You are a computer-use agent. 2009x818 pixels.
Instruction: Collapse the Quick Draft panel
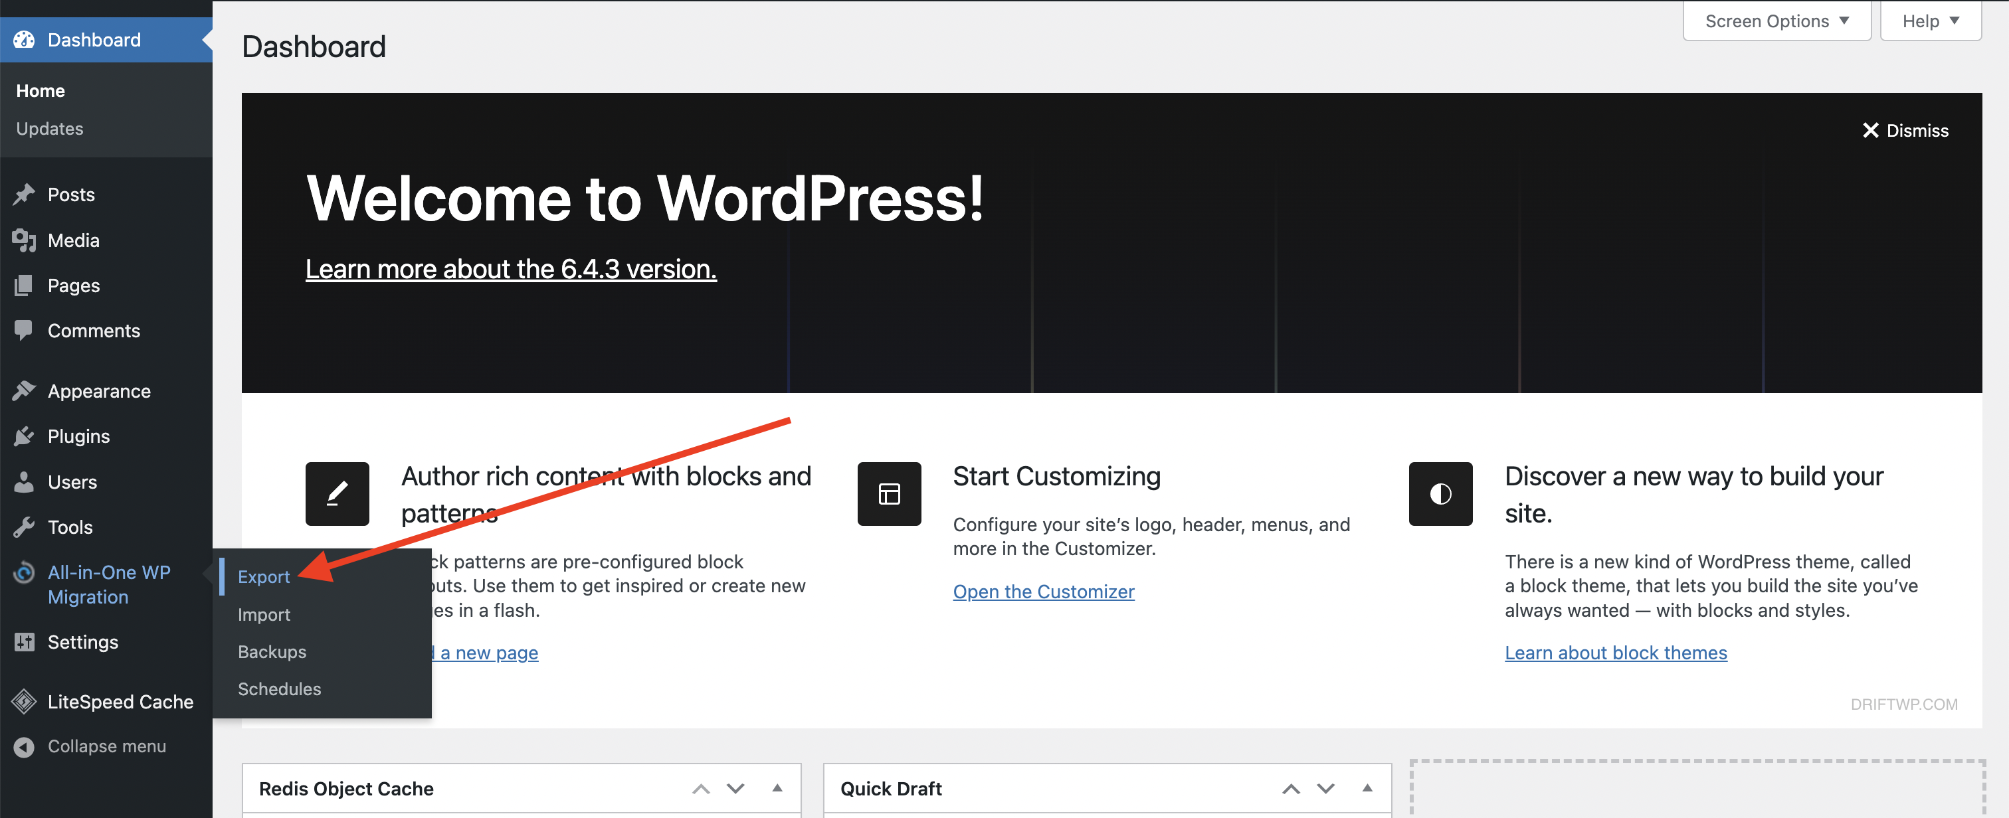1367,788
